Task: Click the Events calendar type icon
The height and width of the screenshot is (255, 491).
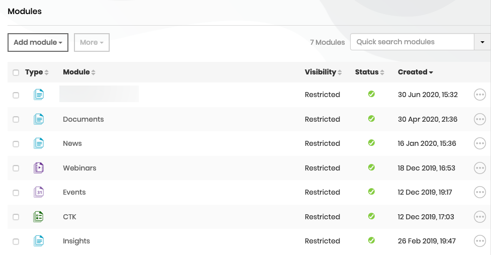Action: [x=39, y=192]
